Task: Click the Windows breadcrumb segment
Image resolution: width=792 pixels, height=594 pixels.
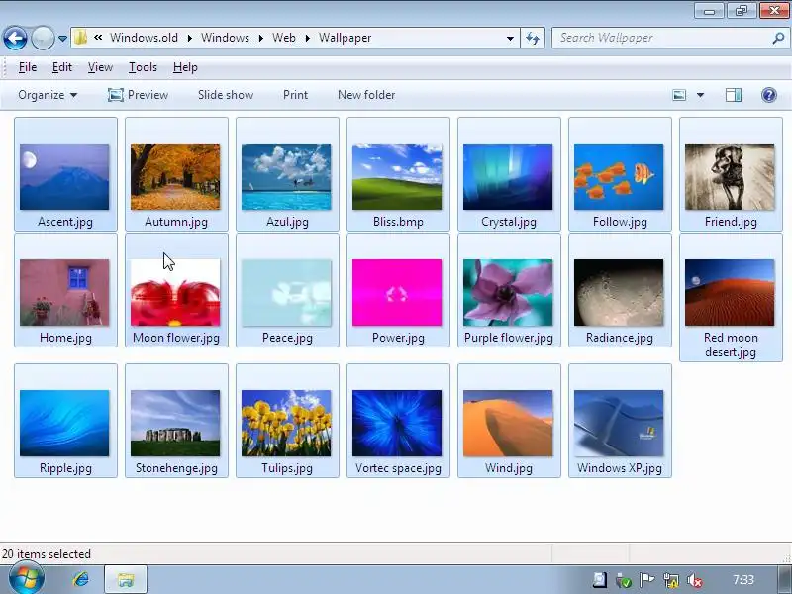Action: click(x=226, y=38)
